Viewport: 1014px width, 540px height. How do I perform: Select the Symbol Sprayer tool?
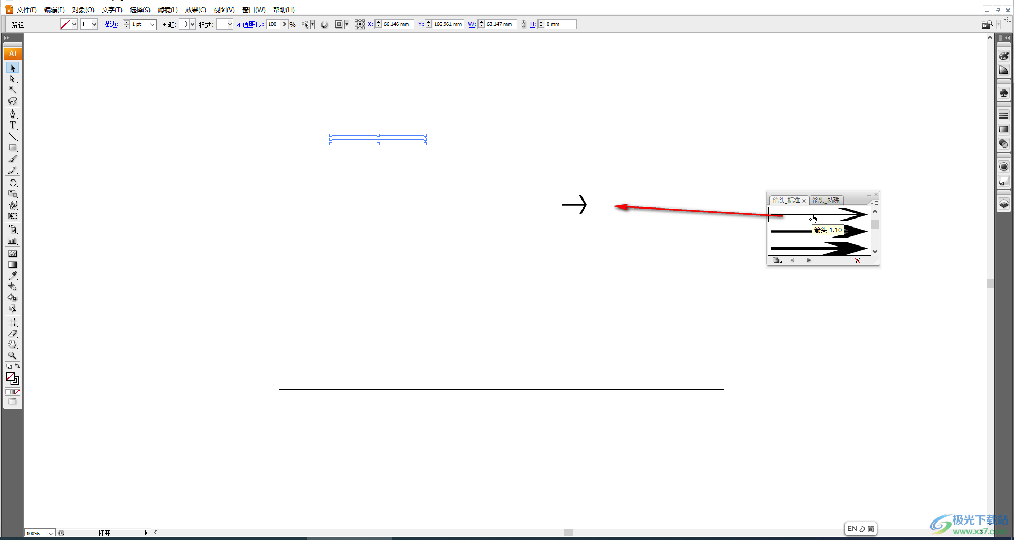point(13,229)
